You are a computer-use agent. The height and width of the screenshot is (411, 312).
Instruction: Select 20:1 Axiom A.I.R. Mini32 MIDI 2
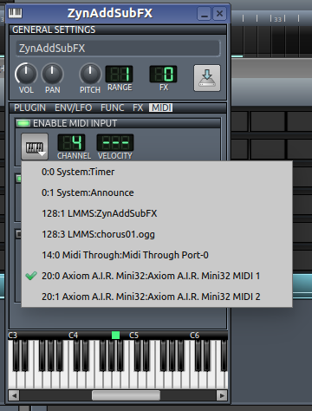pos(157,297)
